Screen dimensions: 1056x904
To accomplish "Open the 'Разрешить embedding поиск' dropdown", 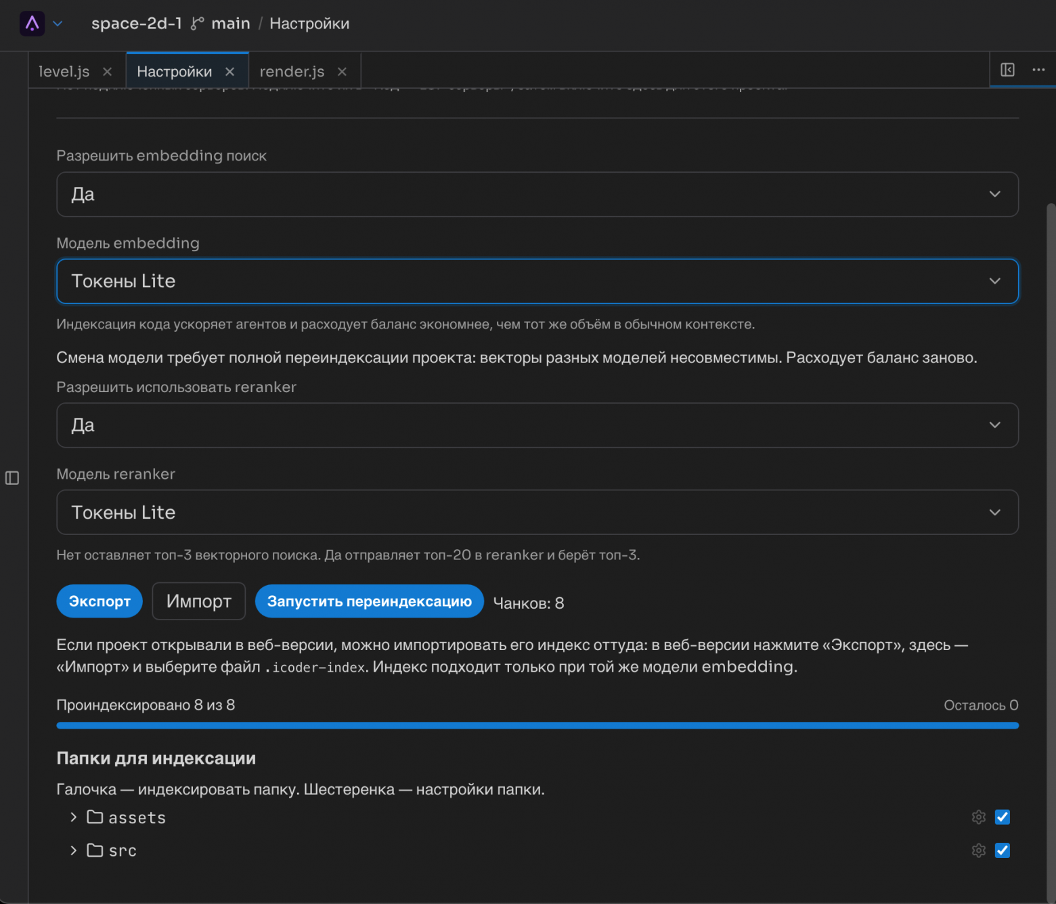I will (537, 194).
